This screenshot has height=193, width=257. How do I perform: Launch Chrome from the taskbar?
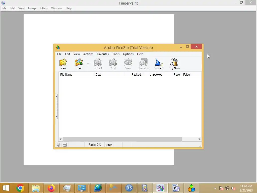click(x=20, y=188)
